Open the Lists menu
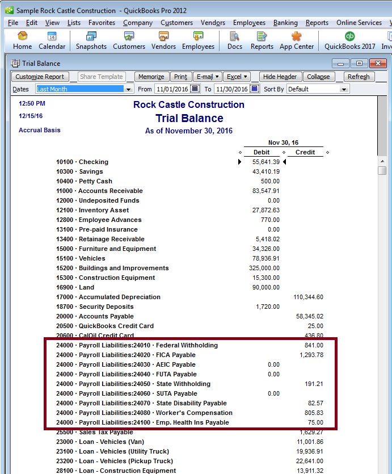The image size is (392, 474). point(74,23)
